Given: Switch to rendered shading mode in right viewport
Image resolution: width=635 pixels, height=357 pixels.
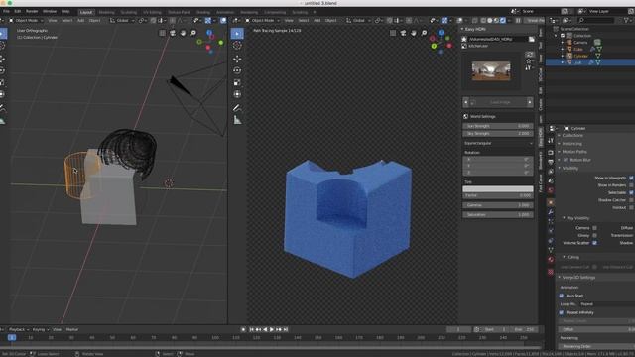Looking at the screenshot, I should tap(503, 20).
